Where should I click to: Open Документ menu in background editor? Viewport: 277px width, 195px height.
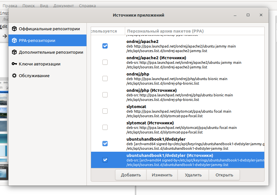64,6
